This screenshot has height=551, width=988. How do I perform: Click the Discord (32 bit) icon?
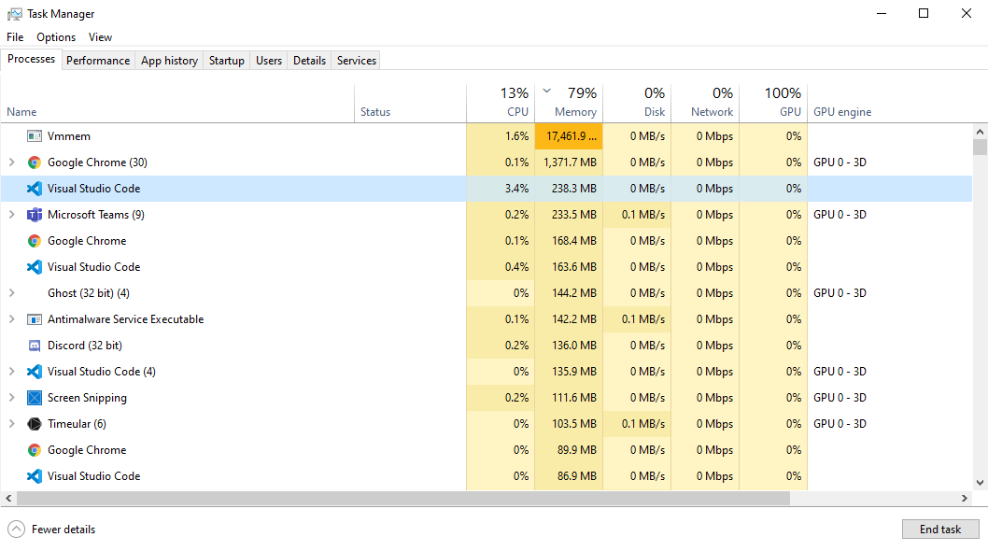[x=35, y=346]
